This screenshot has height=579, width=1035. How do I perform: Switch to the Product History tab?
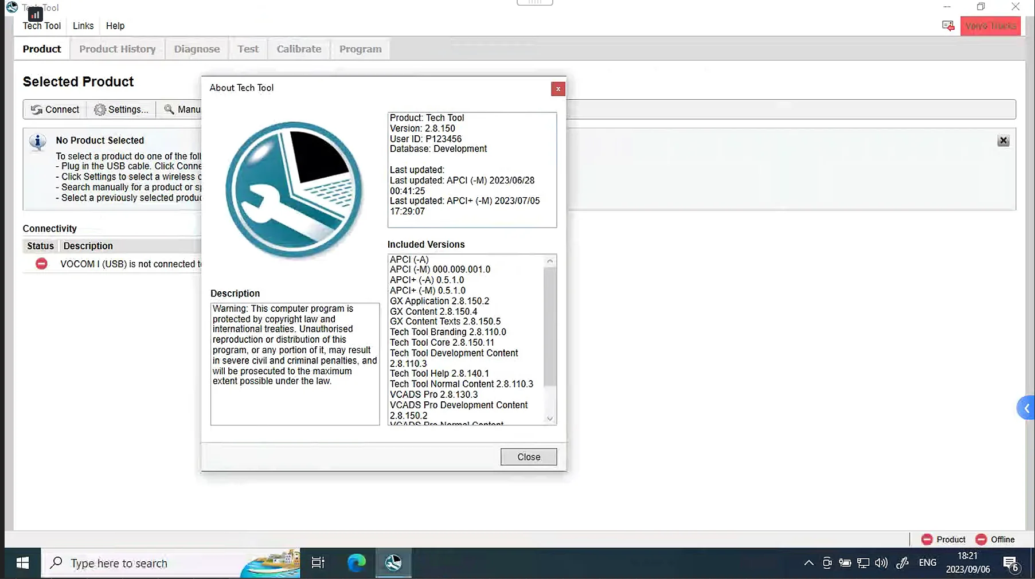[x=118, y=49]
